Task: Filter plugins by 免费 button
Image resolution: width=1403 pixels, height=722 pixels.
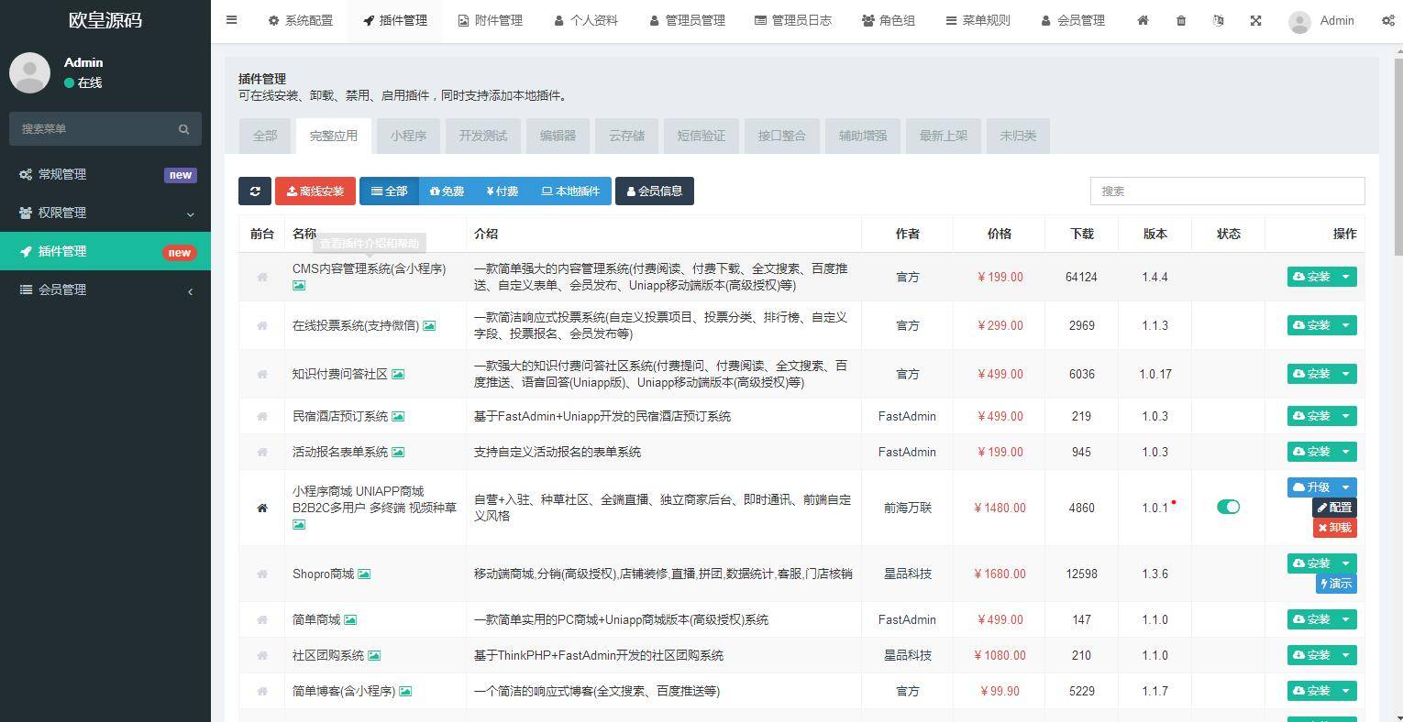Action: [x=447, y=191]
